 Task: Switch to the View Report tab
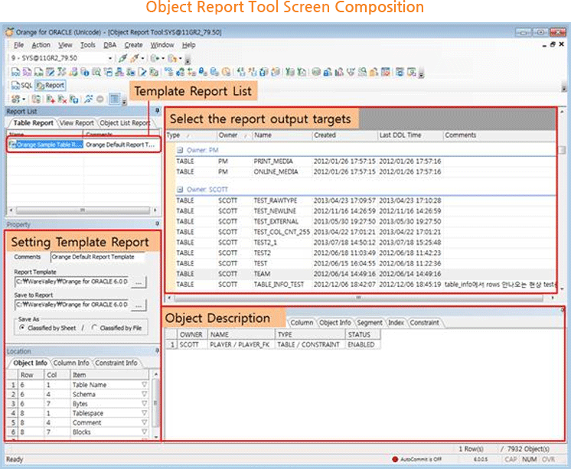point(77,123)
